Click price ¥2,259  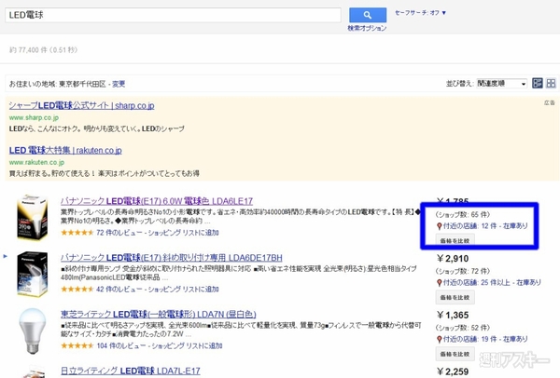click(x=453, y=371)
